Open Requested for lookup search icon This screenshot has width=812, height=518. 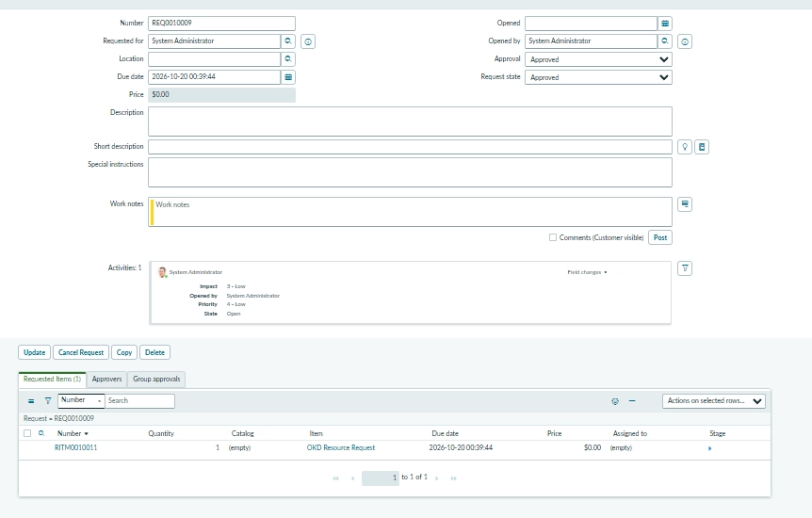click(288, 40)
